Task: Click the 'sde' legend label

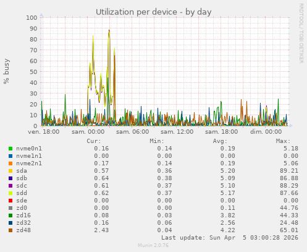Action: [x=22, y=201]
